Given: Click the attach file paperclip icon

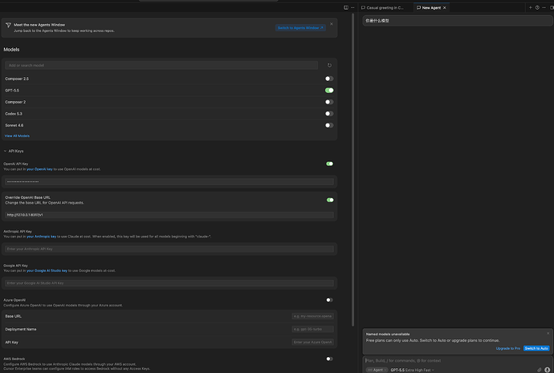Looking at the screenshot, I should 540,370.
